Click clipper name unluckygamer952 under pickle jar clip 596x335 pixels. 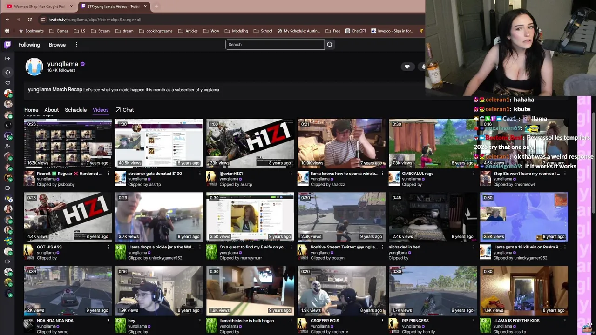165,258
